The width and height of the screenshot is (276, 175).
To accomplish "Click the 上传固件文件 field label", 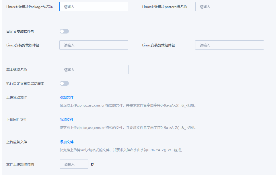I will click(x=17, y=120).
